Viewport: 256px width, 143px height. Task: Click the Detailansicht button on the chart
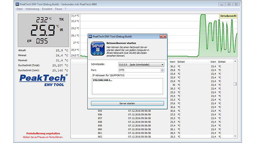tap(228, 16)
